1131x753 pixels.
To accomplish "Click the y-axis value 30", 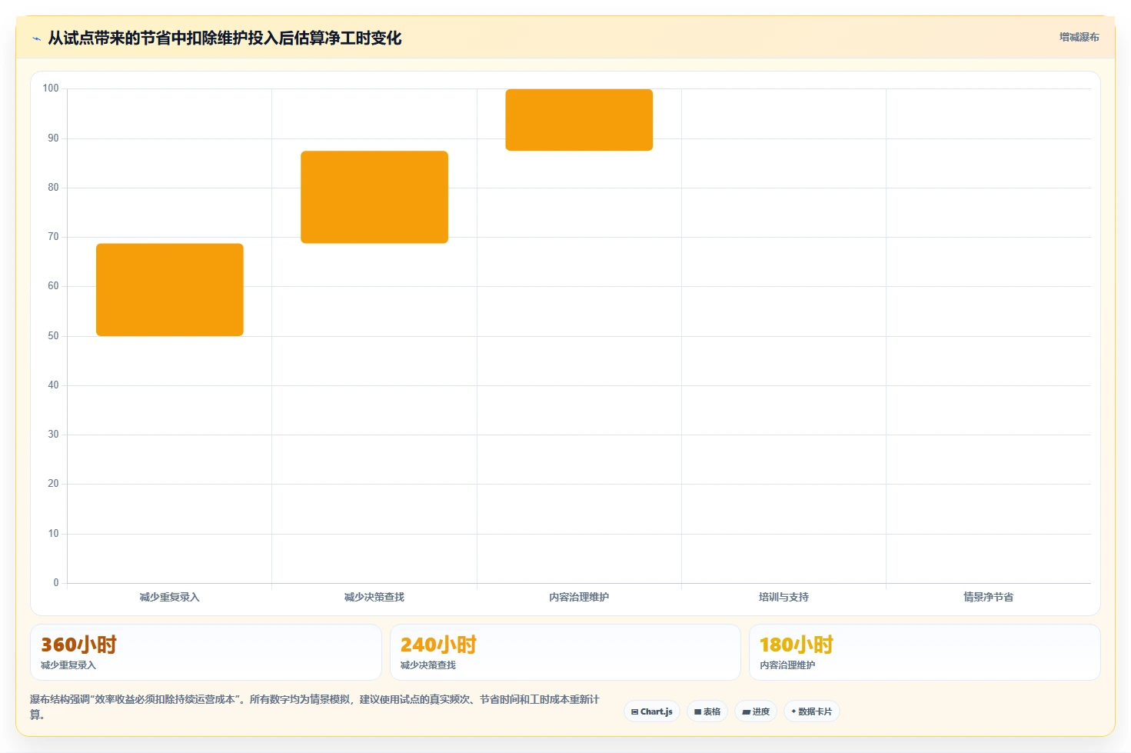I will click(53, 435).
